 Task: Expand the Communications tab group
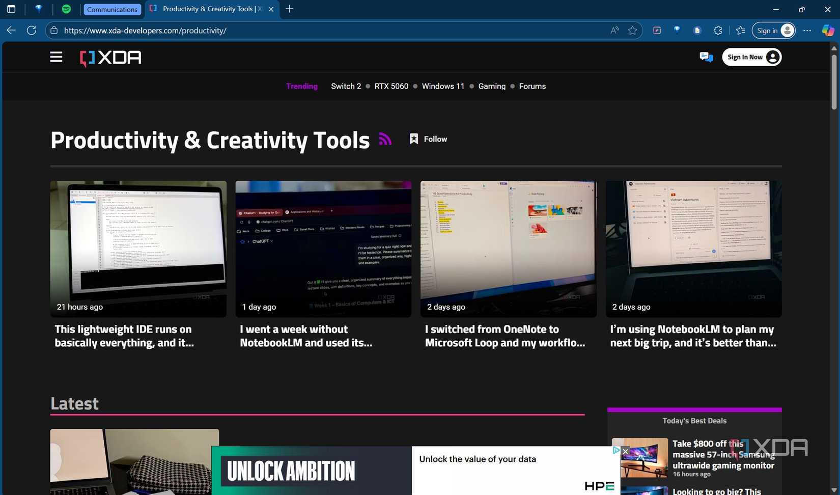click(112, 9)
